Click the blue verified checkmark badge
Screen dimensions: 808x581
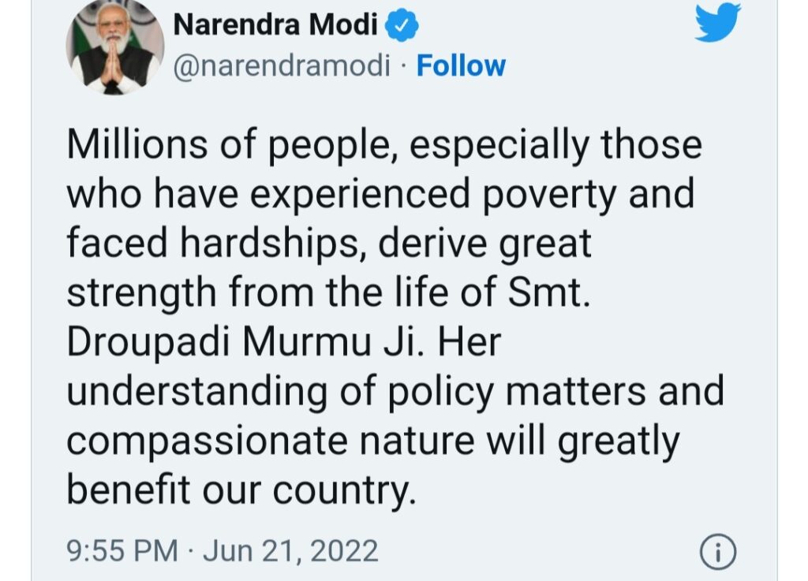pos(402,26)
